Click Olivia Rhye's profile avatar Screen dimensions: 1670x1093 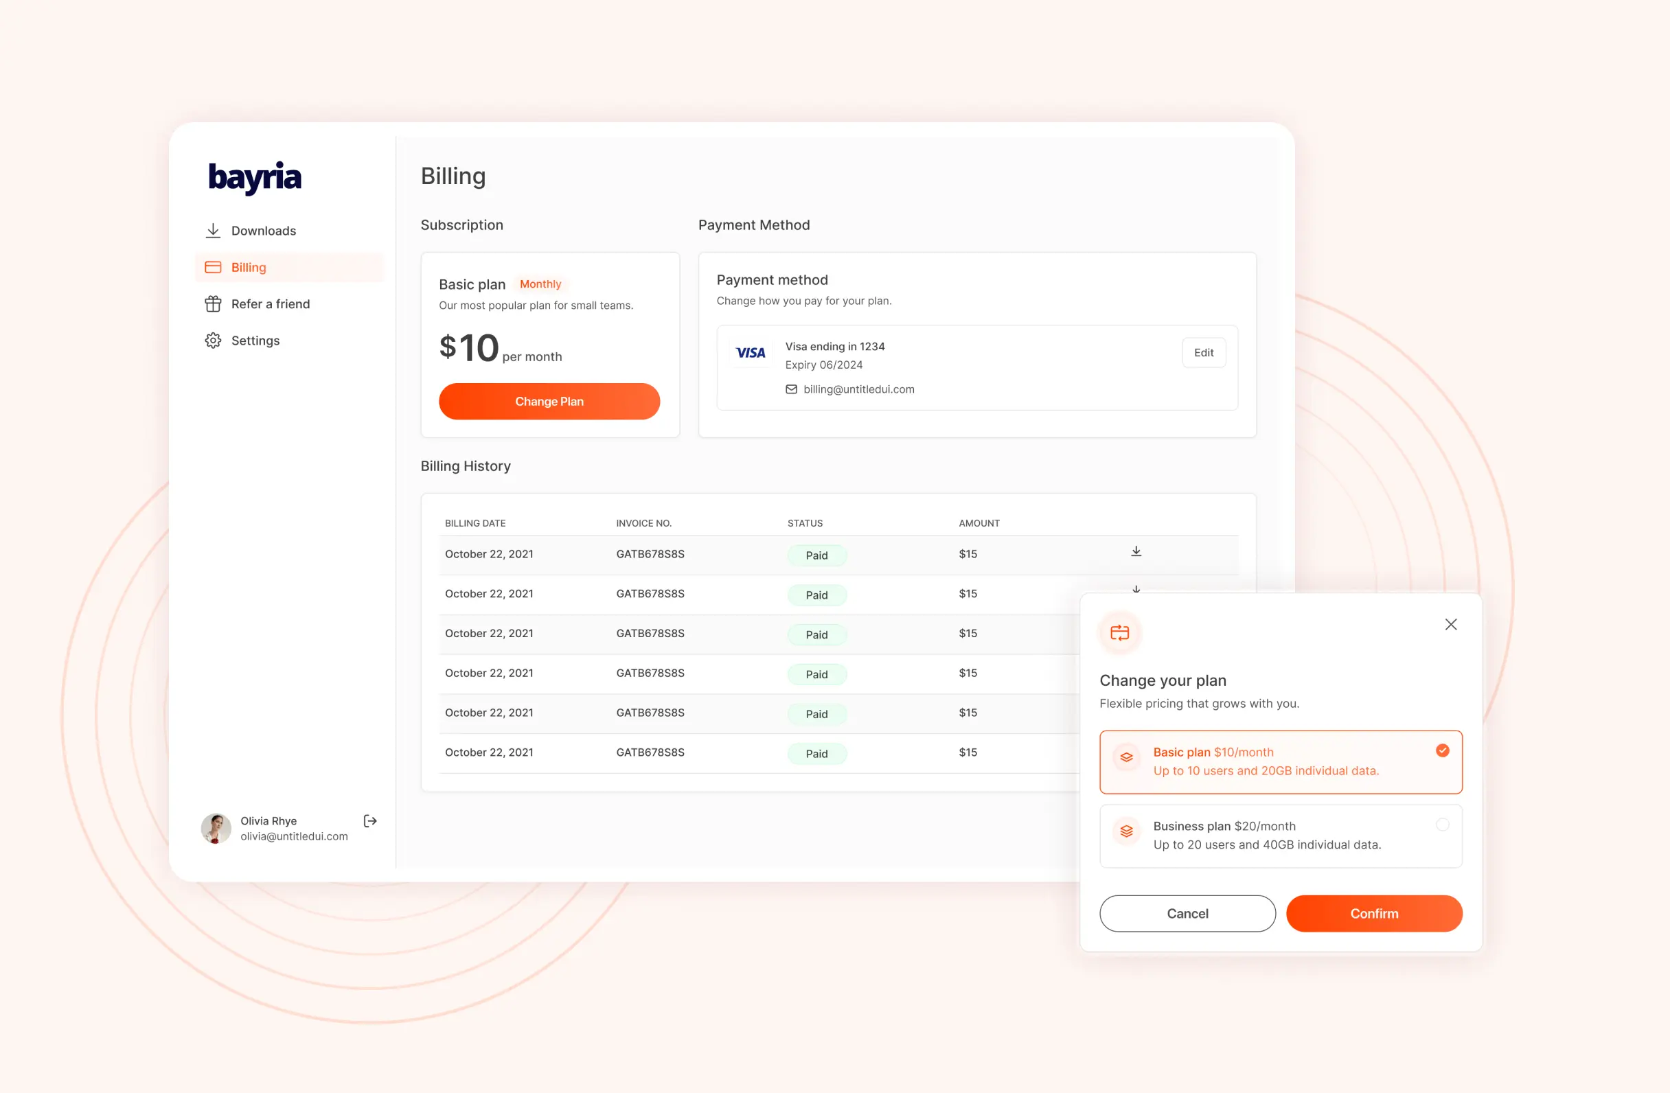coord(216,829)
